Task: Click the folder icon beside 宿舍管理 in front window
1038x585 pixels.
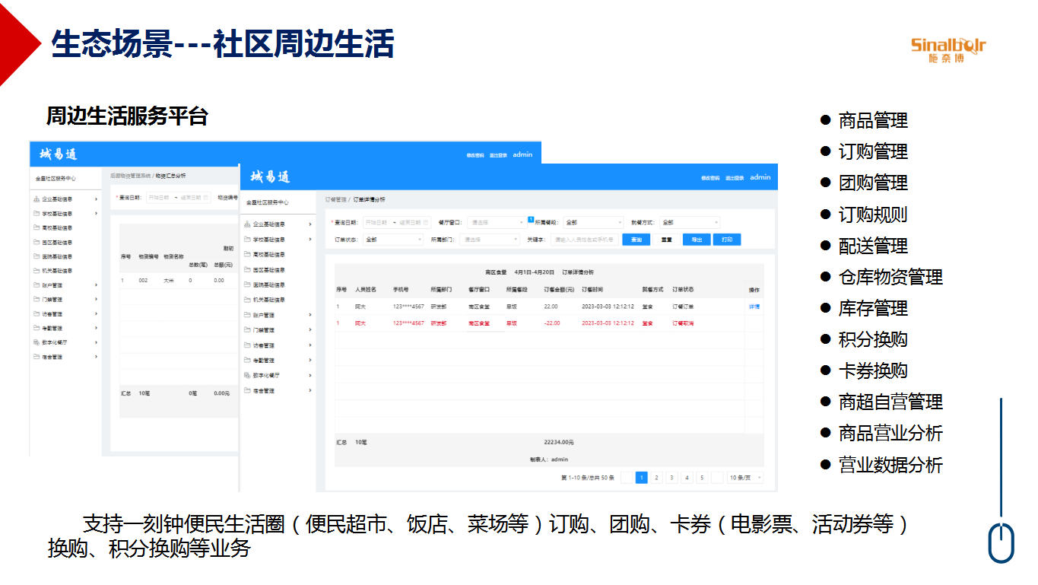Action: pos(247,391)
